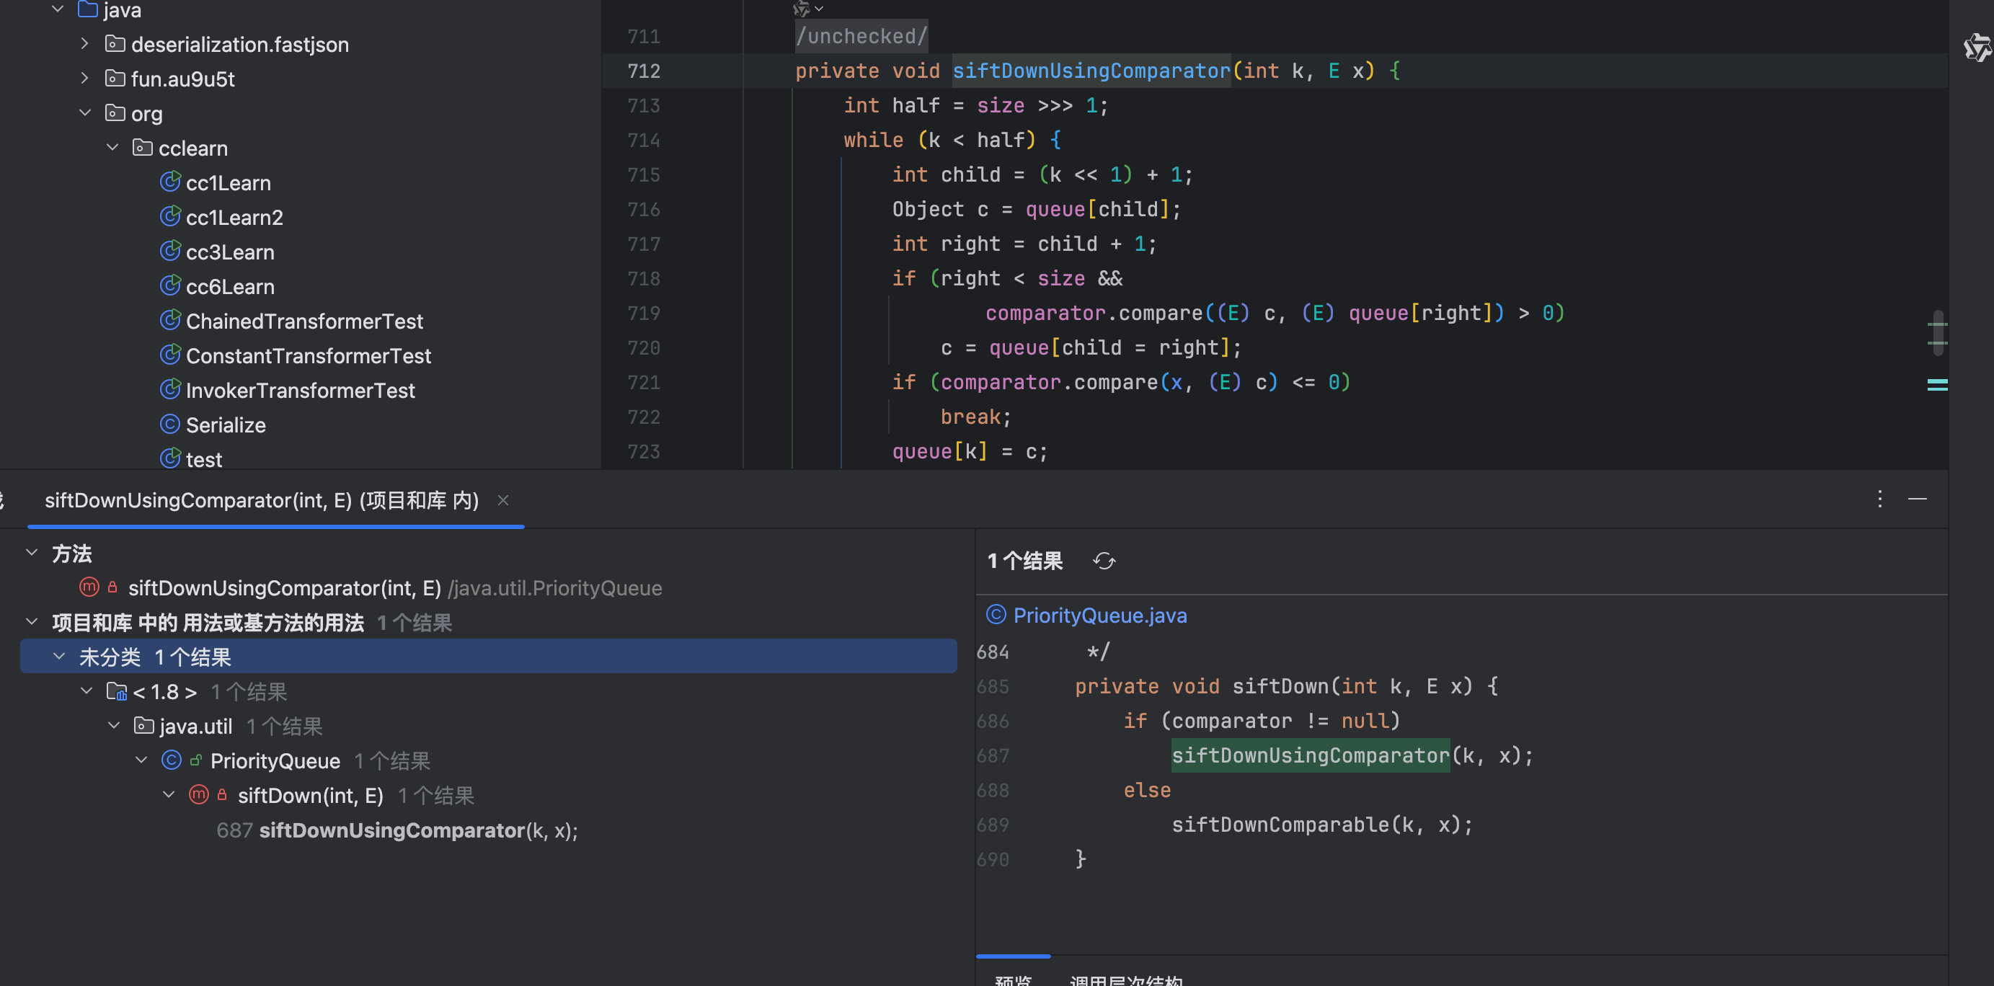Hide the find usages tool window (minimize dash)
The height and width of the screenshot is (986, 1994).
click(1918, 499)
